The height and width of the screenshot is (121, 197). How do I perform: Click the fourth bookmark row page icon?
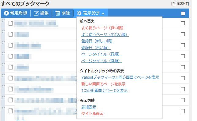[10, 56]
